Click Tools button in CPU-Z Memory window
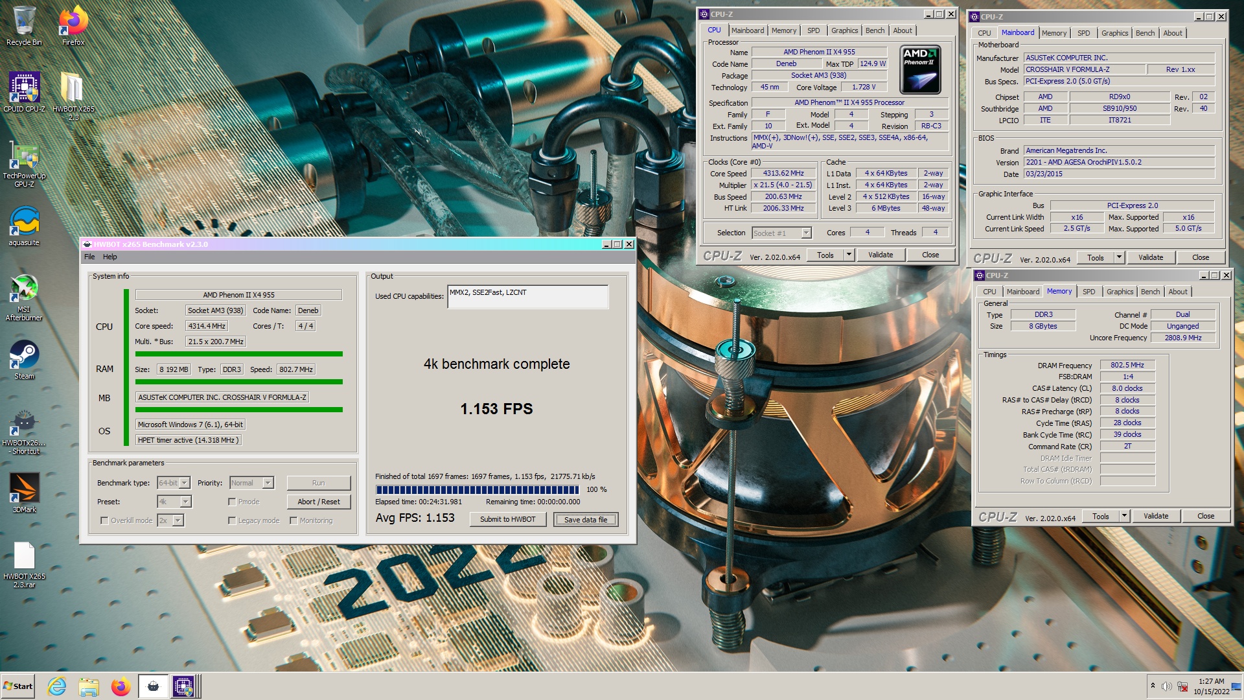 click(x=1101, y=516)
